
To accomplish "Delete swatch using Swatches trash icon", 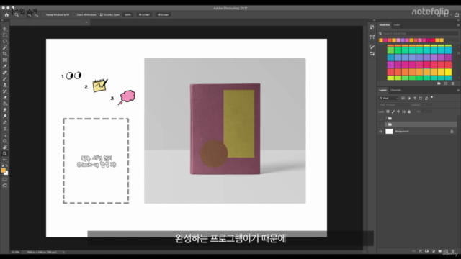I will (x=452, y=83).
